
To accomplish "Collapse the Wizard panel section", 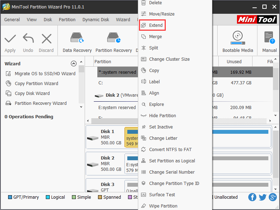I will [x=73, y=64].
